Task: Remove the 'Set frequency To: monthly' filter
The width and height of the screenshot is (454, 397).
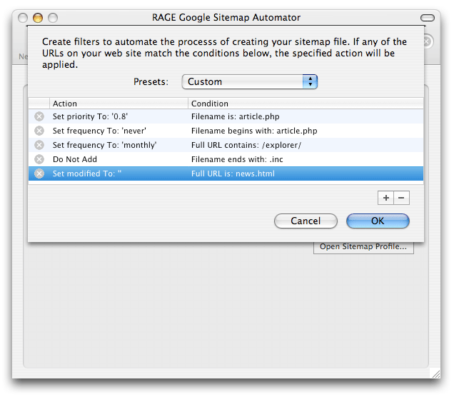Action: pos(39,145)
